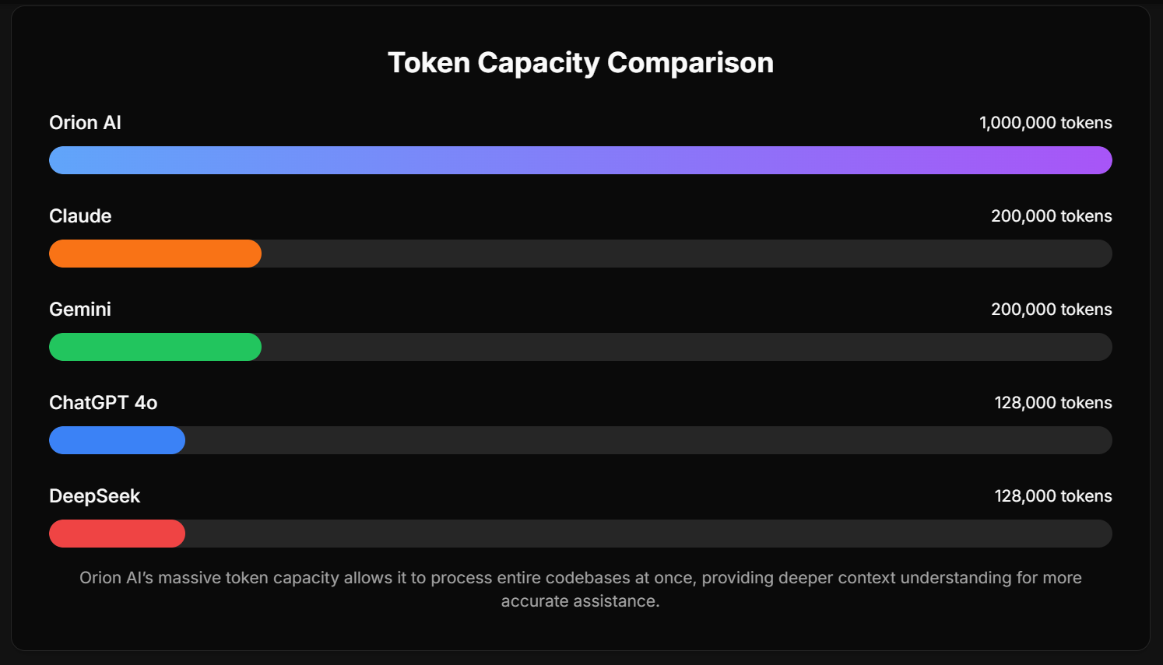Image resolution: width=1163 pixels, height=665 pixels.
Task: Click the empty gray track of Gemini's bar
Action: 685,347
